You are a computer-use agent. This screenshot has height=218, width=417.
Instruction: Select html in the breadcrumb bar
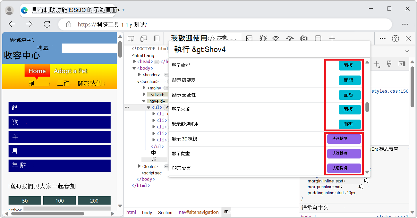[x=131, y=212]
